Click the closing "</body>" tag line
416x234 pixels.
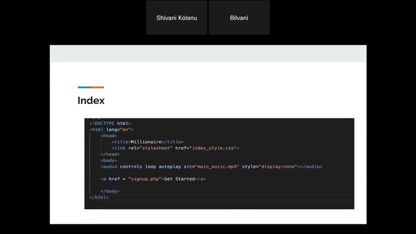110,191
